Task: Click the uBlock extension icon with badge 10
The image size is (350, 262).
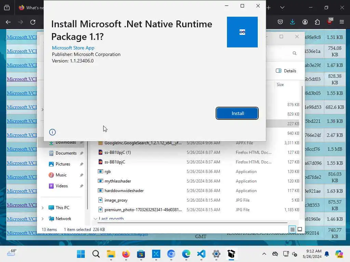Action: [x=330, y=21]
